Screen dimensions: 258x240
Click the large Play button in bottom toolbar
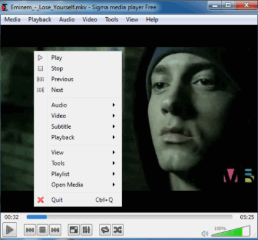pos(10,230)
